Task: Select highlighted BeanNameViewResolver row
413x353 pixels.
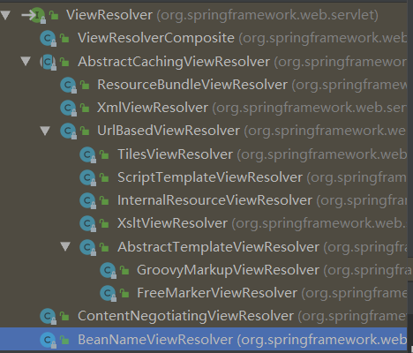Action: (204, 340)
